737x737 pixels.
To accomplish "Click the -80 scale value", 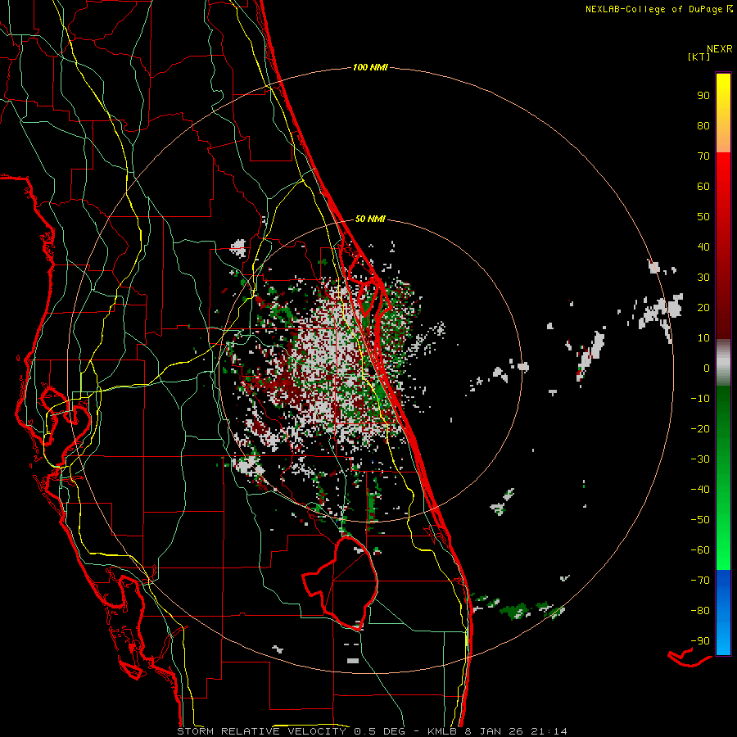I will (700, 611).
